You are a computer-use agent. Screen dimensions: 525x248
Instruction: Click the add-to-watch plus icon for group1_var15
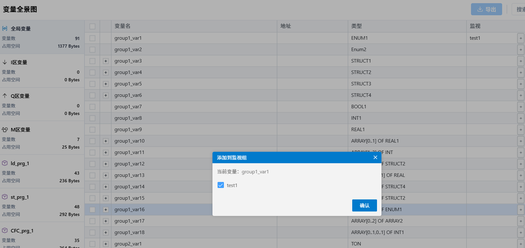521,198
